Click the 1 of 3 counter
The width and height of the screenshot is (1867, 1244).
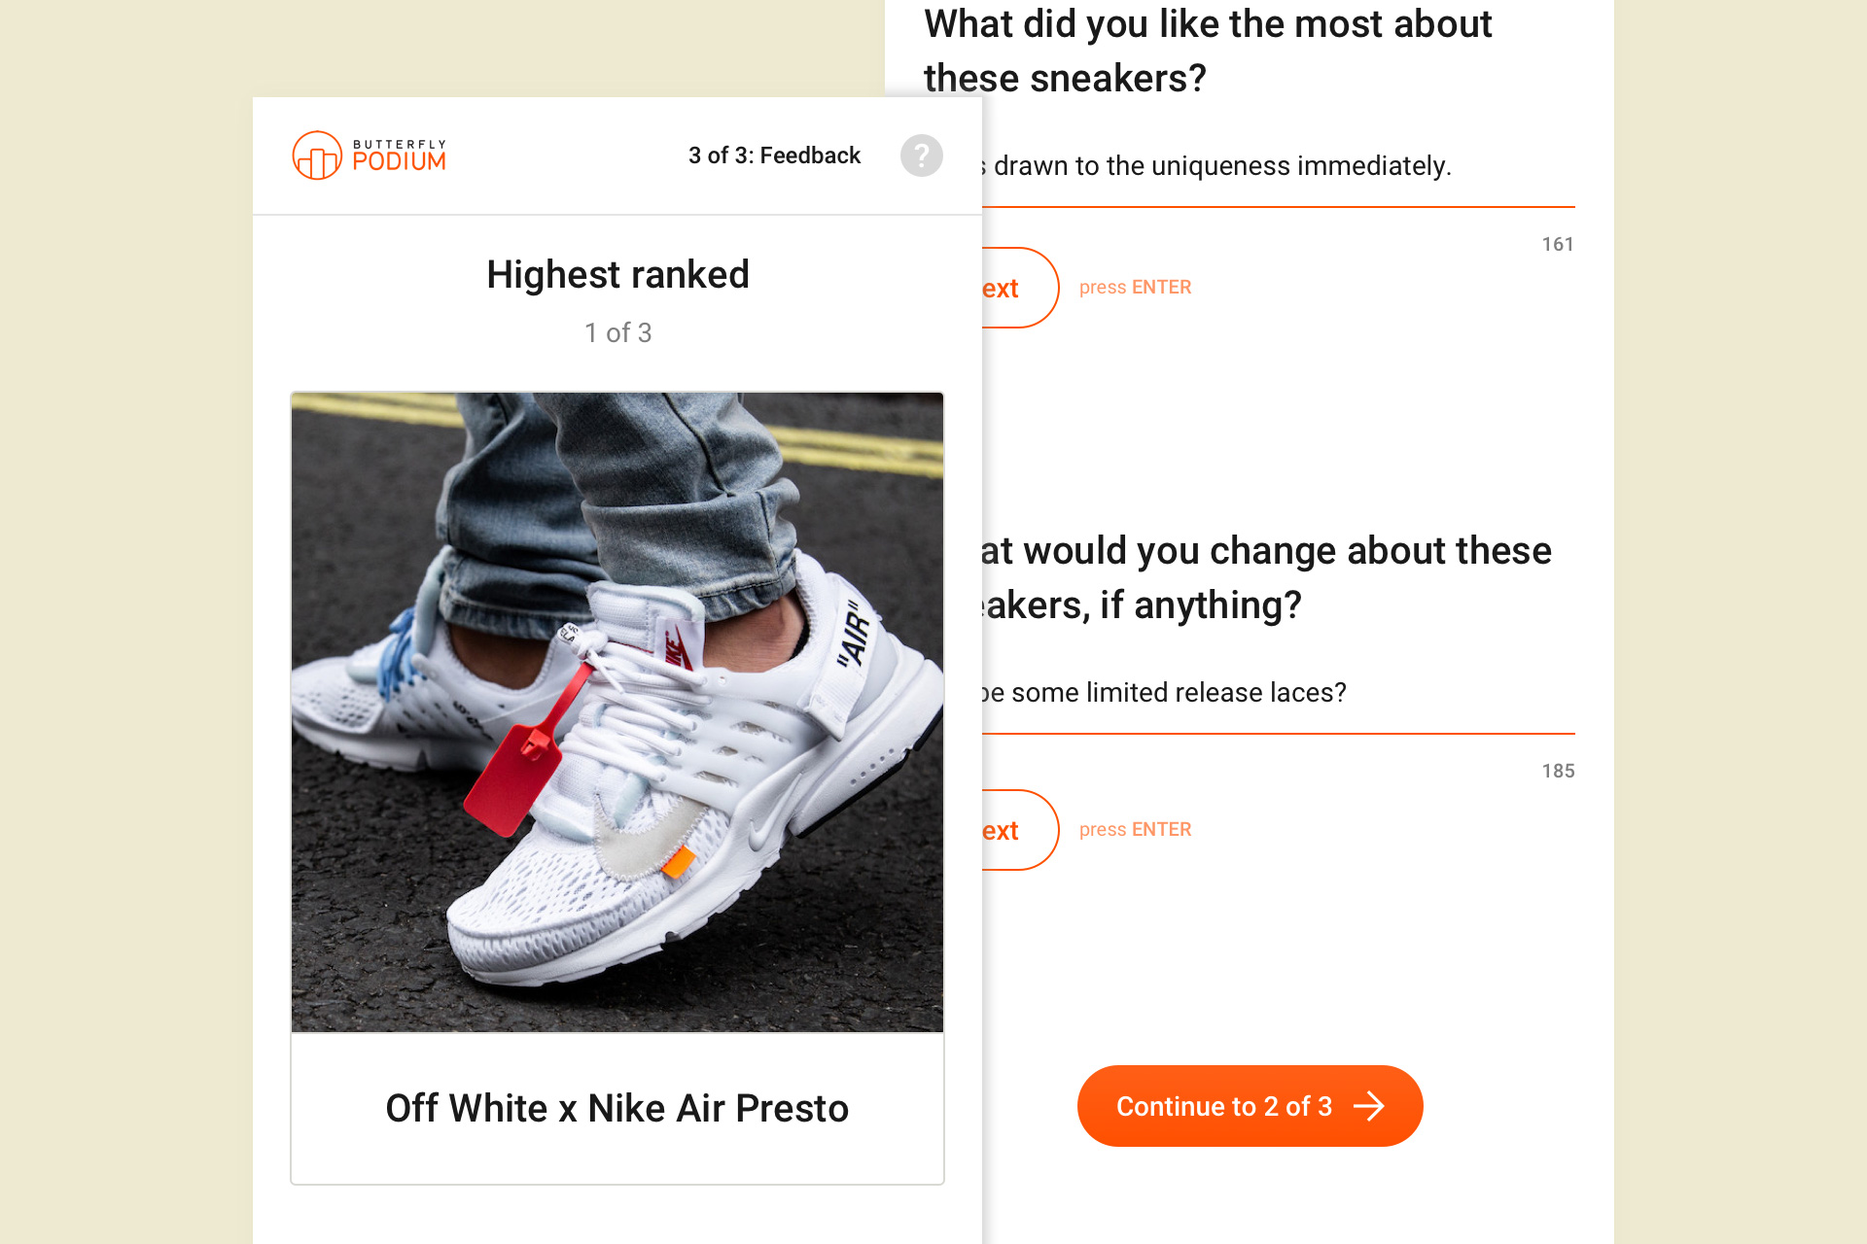click(617, 333)
